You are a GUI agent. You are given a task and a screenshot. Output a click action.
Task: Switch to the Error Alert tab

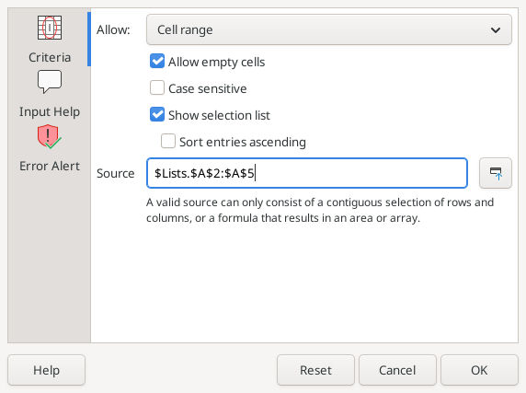(x=50, y=148)
